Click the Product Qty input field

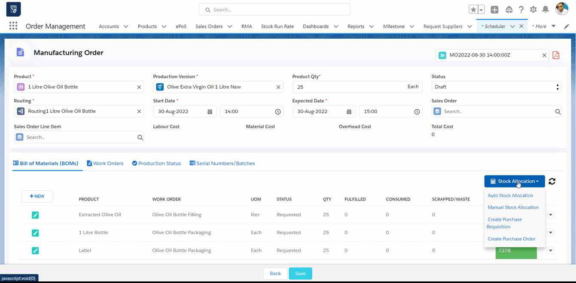[348, 87]
